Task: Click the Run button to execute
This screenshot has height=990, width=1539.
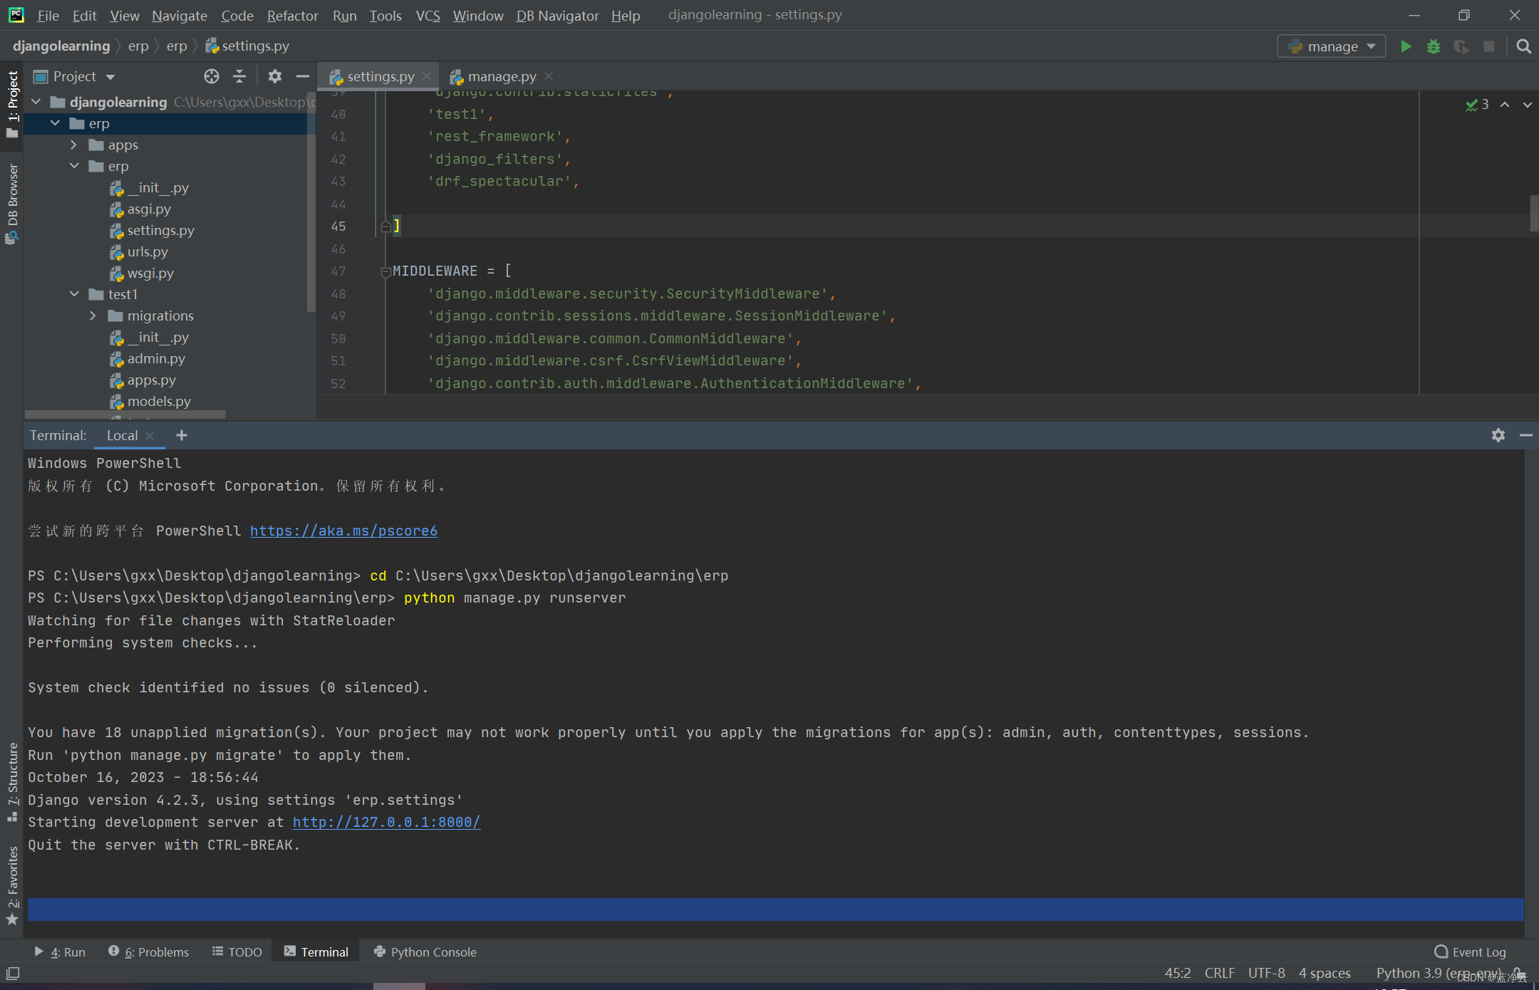Action: pos(1408,46)
